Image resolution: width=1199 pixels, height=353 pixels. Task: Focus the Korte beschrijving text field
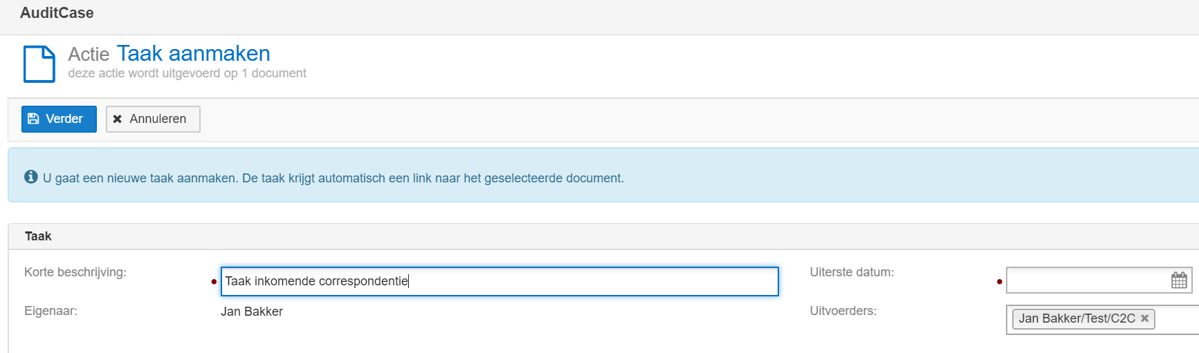click(500, 281)
